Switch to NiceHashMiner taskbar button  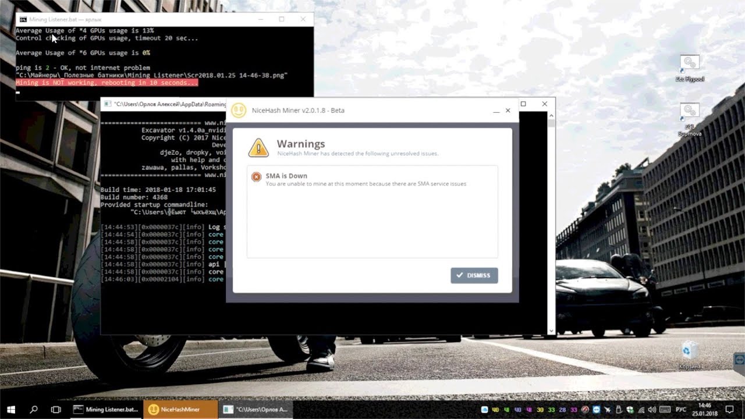click(180, 410)
